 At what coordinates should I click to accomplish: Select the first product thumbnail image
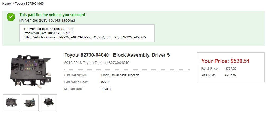[12, 103]
